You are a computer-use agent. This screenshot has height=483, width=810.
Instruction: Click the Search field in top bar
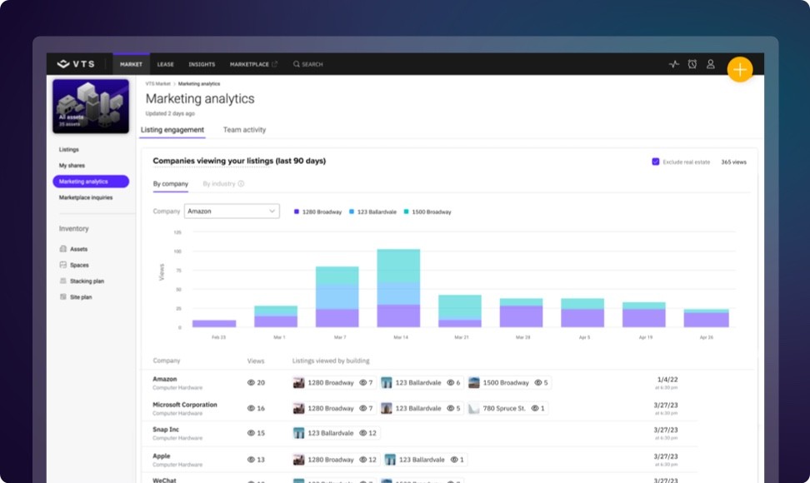(308, 64)
